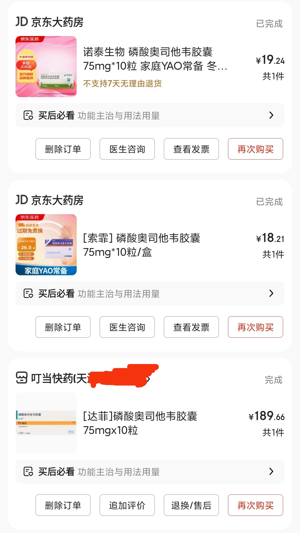View invoice for the ¥19.24 order
The width and height of the screenshot is (300, 533).
(x=191, y=149)
